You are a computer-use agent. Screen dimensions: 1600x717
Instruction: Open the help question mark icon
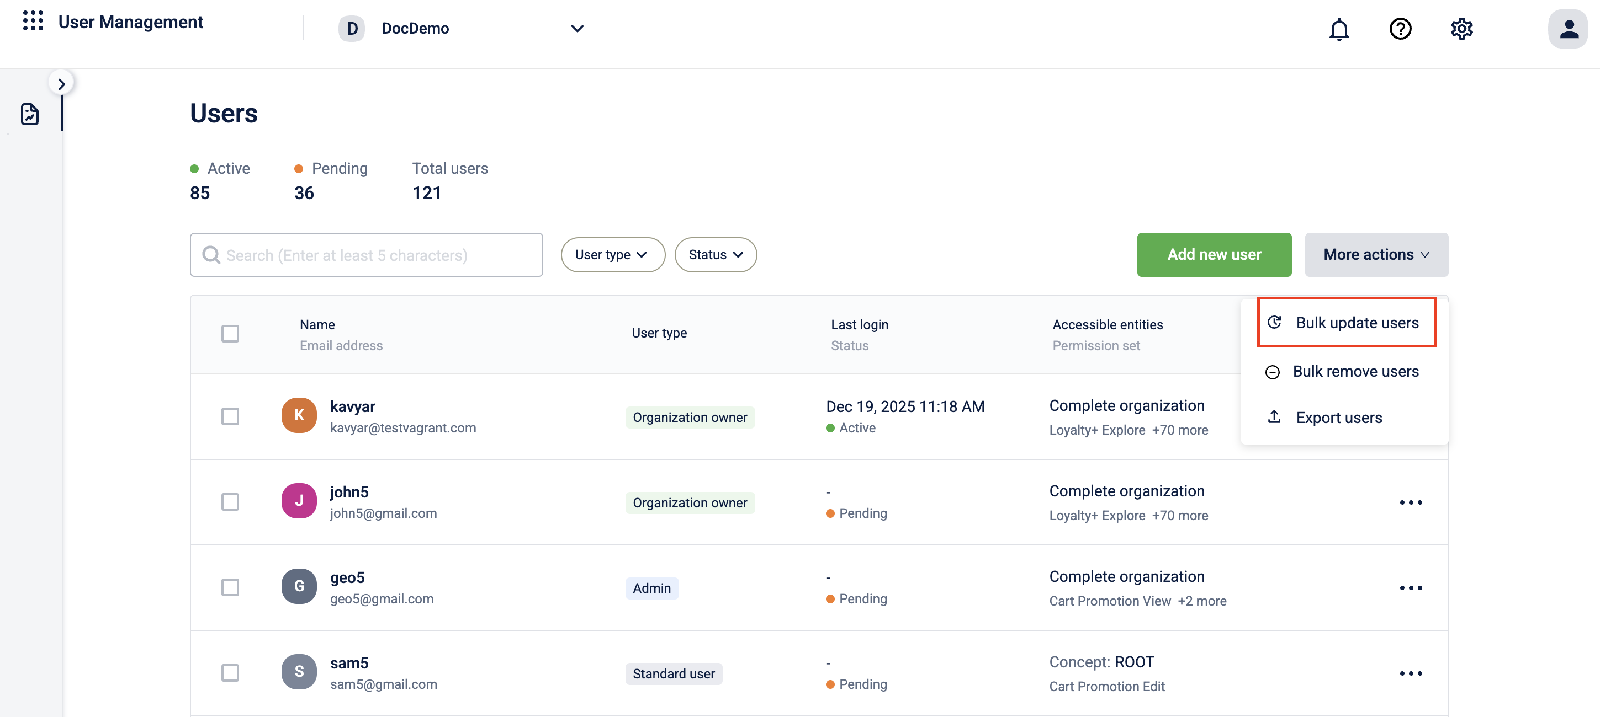[x=1400, y=29]
